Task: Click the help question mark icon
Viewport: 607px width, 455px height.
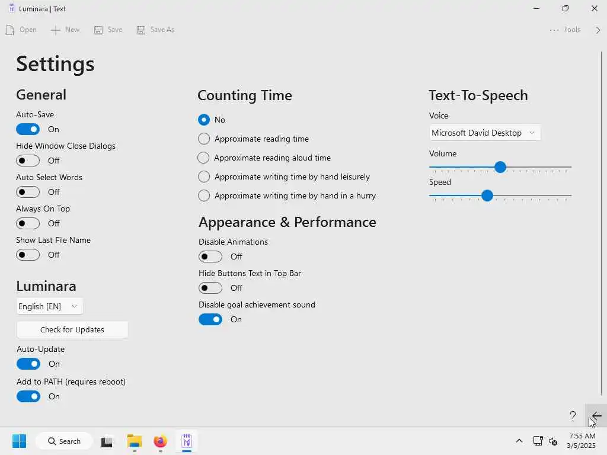Action: click(573, 415)
